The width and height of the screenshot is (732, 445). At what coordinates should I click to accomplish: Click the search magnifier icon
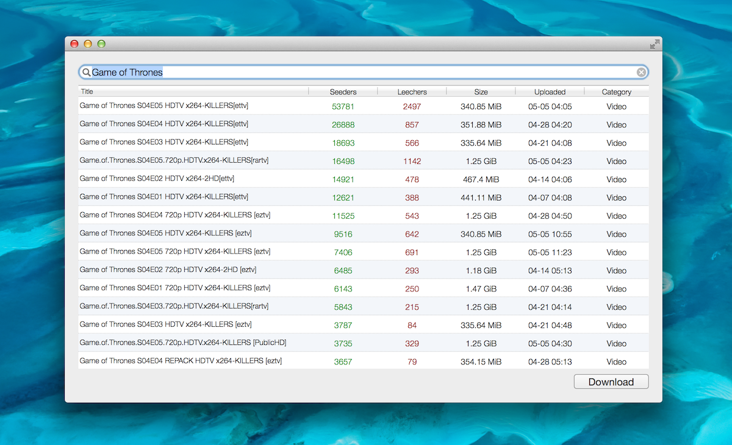(x=86, y=73)
